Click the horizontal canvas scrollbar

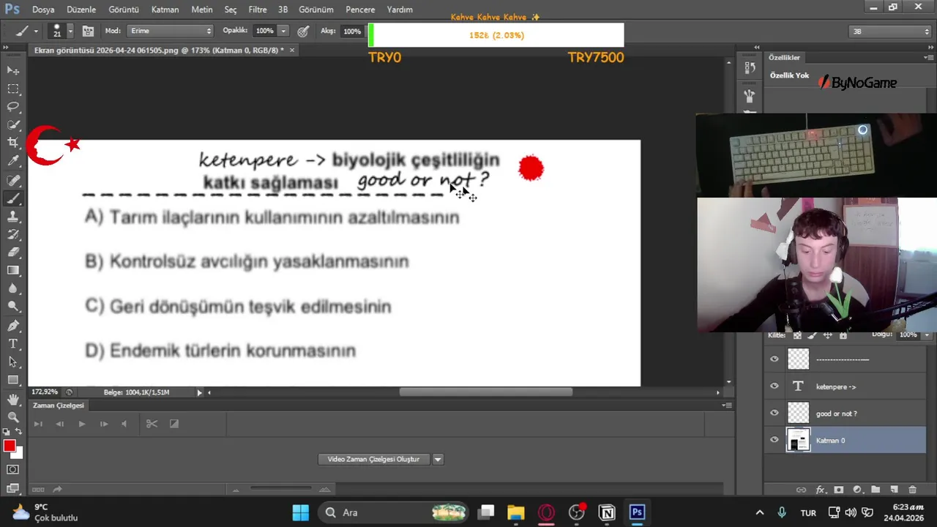tap(485, 392)
